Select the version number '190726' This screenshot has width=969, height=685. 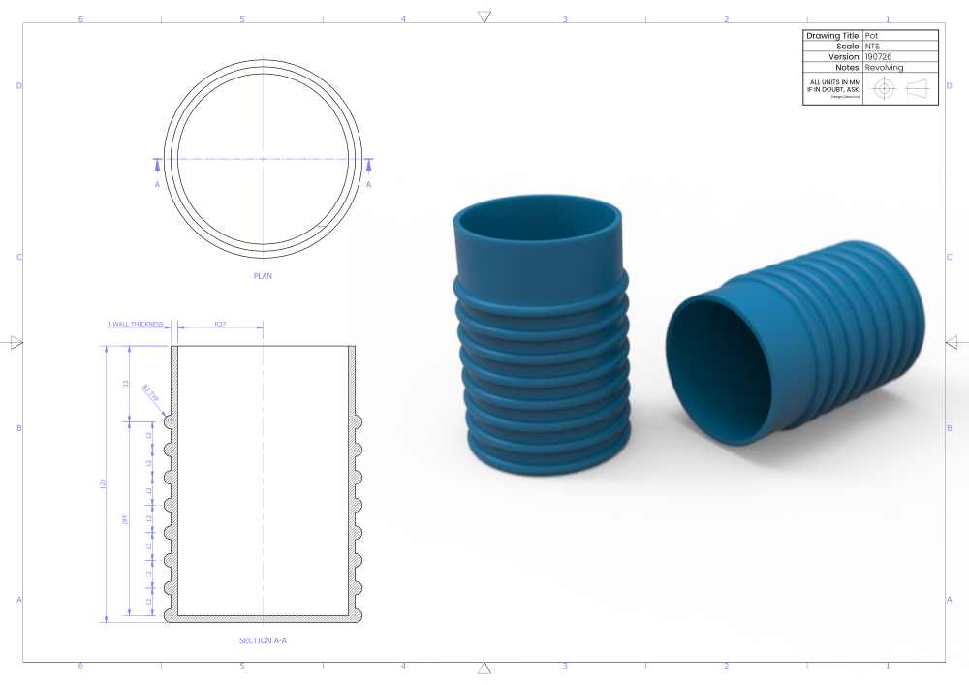(x=878, y=57)
